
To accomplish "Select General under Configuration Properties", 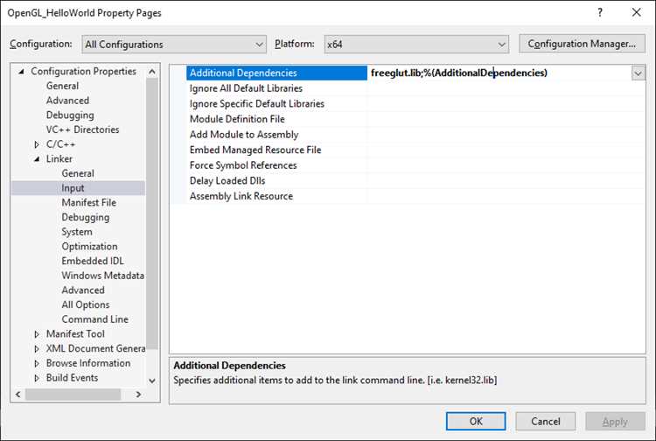I will pyautogui.click(x=62, y=86).
